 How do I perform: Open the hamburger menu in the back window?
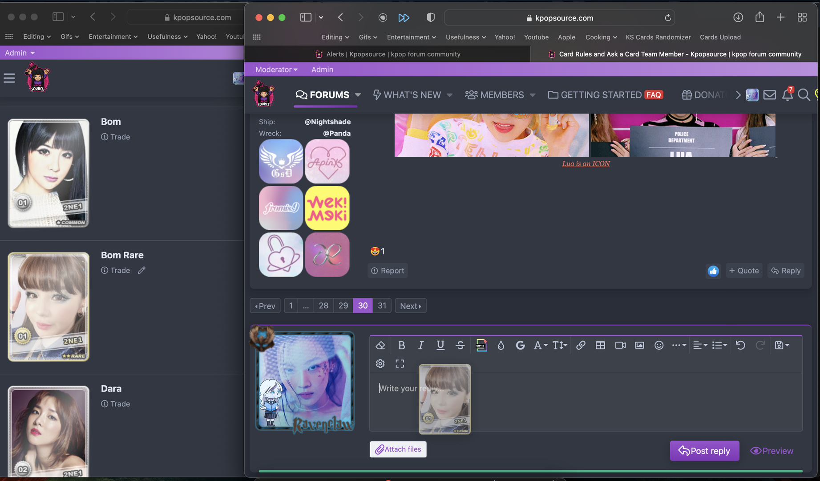tap(9, 78)
